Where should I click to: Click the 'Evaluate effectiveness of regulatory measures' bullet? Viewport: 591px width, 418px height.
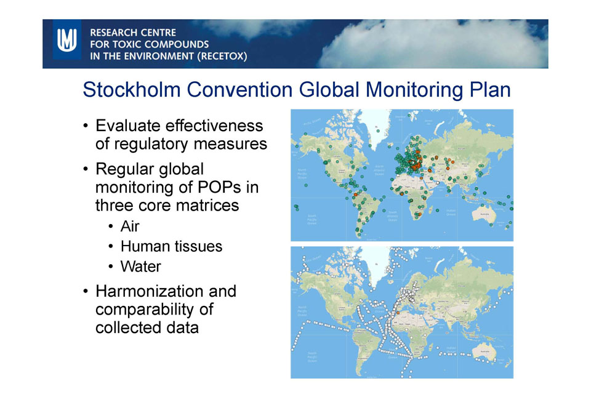pyautogui.click(x=181, y=135)
